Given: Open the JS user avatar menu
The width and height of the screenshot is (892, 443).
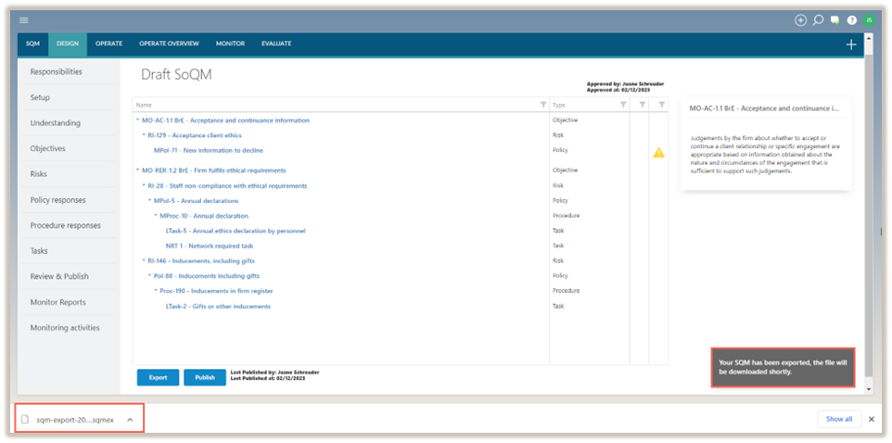Looking at the screenshot, I should [x=869, y=19].
